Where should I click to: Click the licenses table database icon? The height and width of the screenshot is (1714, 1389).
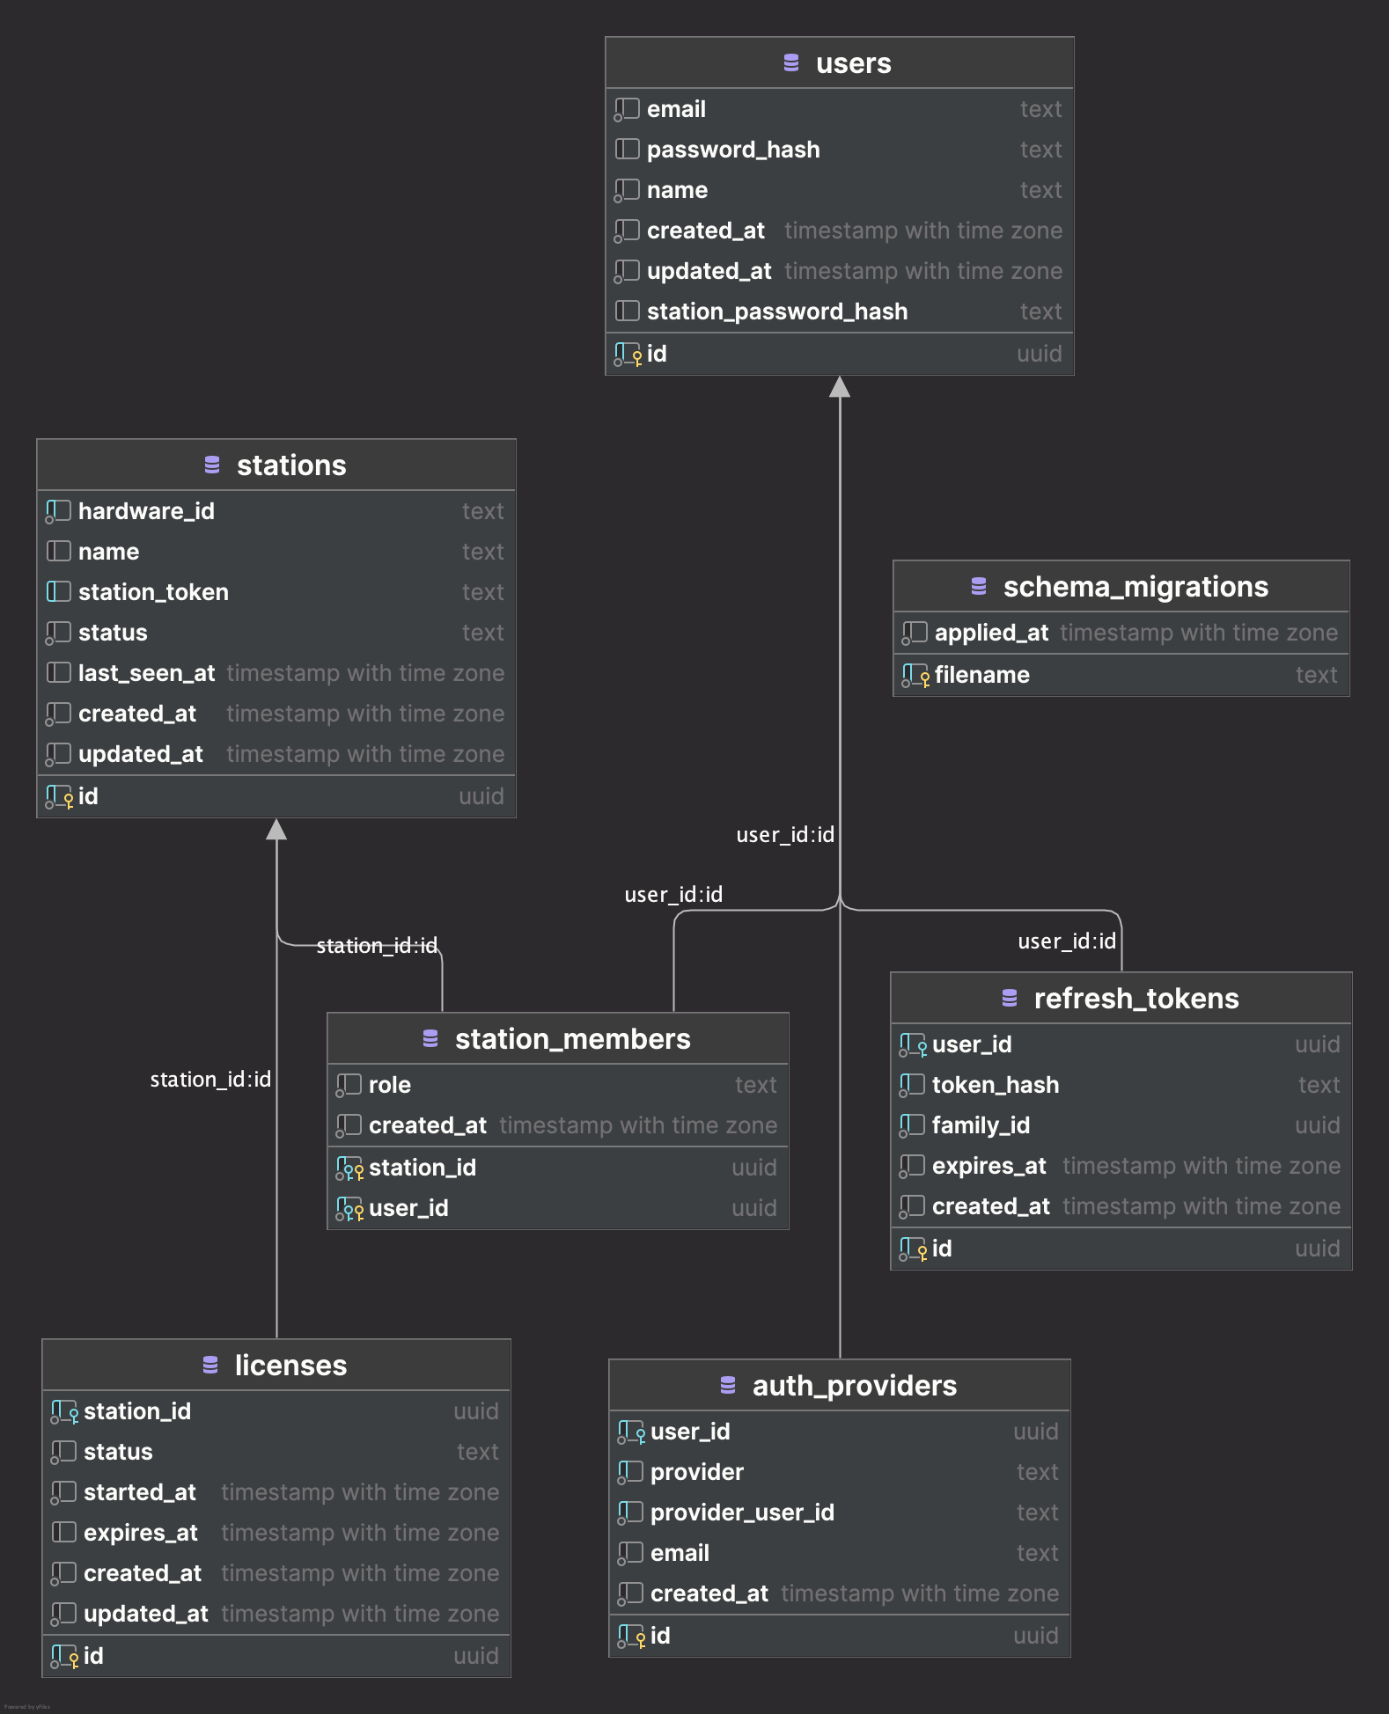pyautogui.click(x=210, y=1365)
